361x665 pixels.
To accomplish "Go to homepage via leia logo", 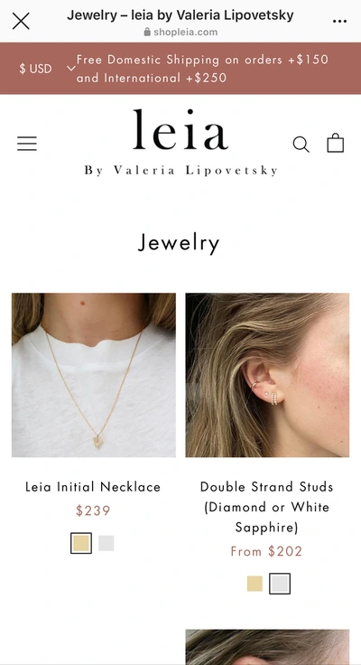I will pos(180,142).
